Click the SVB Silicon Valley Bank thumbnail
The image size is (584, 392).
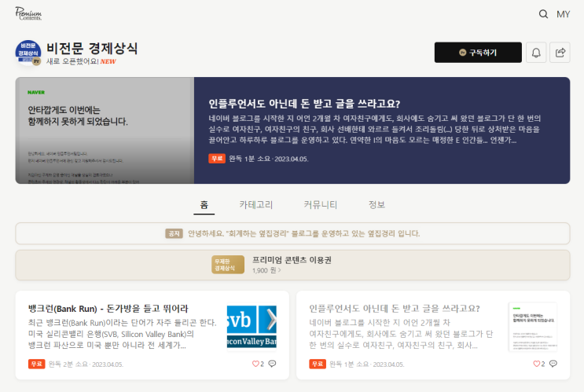(252, 327)
